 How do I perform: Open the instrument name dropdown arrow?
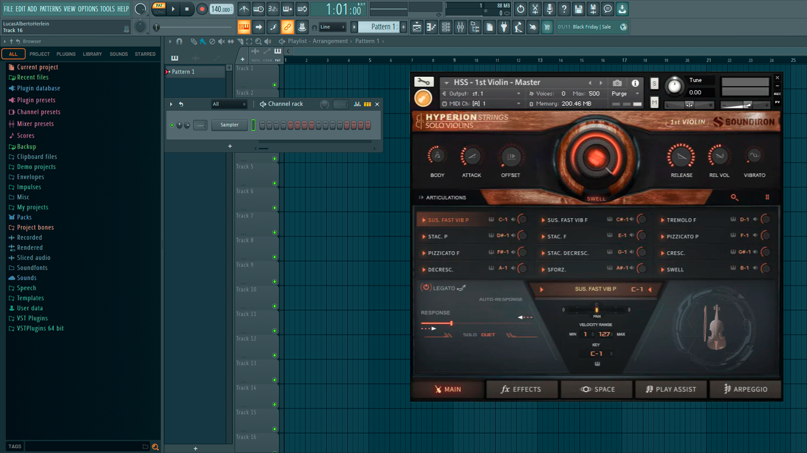(446, 83)
